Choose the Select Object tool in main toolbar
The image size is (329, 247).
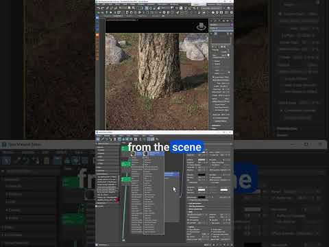tap(129, 8)
